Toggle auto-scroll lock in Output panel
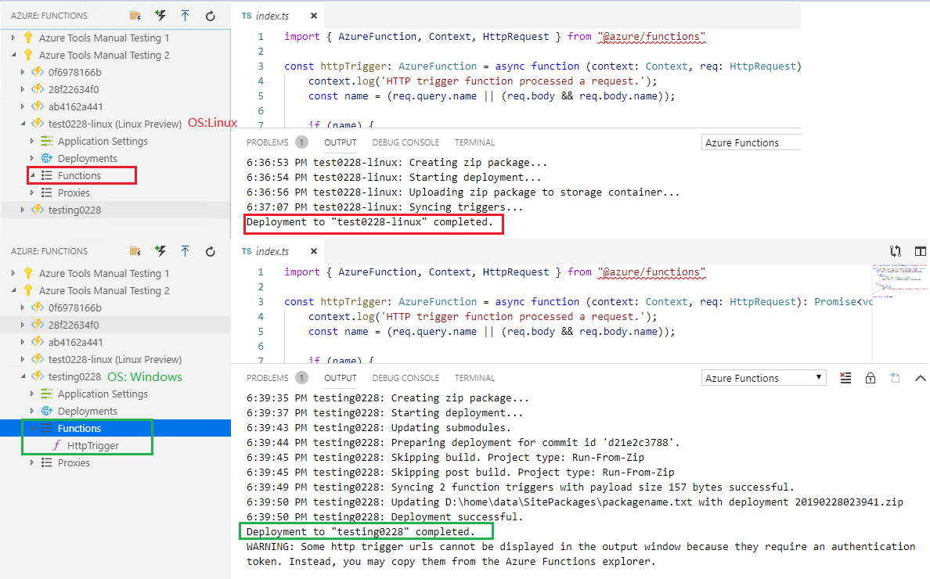This screenshot has height=579, width=930. (x=870, y=378)
